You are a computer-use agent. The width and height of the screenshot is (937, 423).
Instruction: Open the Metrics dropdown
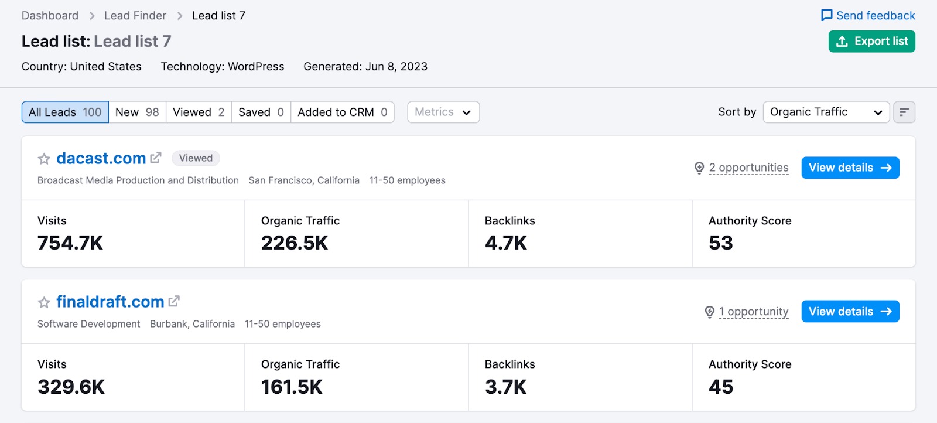[x=443, y=112]
